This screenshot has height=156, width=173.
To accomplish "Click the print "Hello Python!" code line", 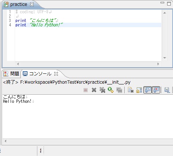I will pyautogui.click(x=39, y=25).
